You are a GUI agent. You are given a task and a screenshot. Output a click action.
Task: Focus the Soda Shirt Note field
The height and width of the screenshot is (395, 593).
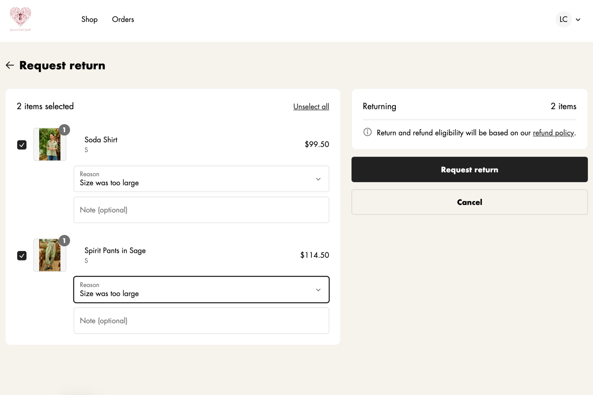[x=201, y=210]
